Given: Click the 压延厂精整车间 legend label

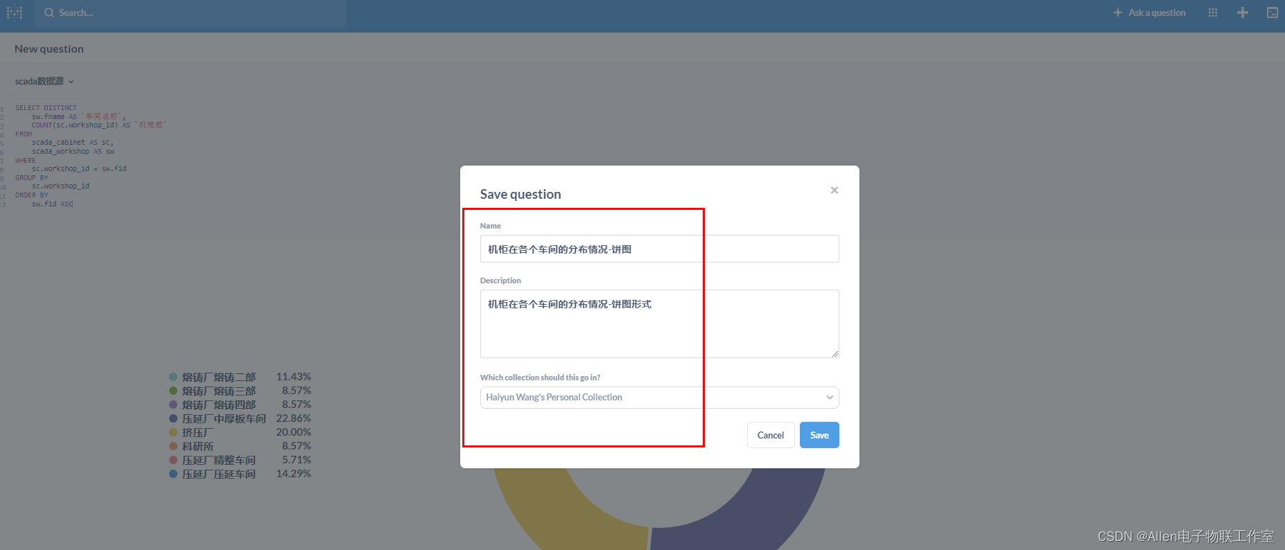Looking at the screenshot, I should (219, 460).
